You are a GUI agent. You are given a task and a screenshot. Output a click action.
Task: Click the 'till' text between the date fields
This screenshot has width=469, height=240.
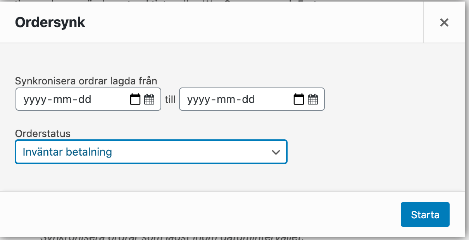click(x=170, y=99)
